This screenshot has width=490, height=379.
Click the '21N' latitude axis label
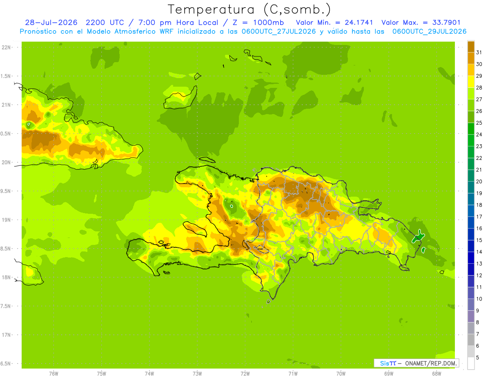pyautogui.click(x=6, y=105)
